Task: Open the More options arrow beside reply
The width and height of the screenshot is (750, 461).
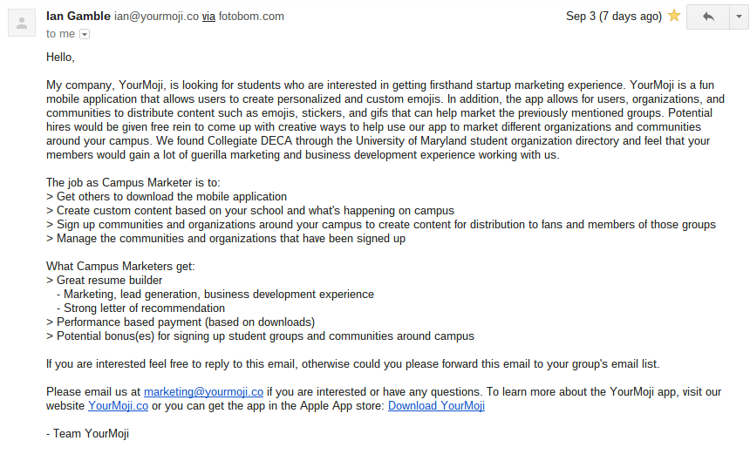Action: point(739,17)
